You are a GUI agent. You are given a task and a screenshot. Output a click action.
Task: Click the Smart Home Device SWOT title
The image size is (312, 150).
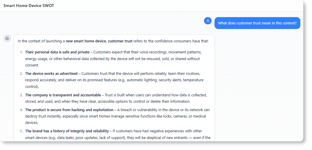coord(29,6)
